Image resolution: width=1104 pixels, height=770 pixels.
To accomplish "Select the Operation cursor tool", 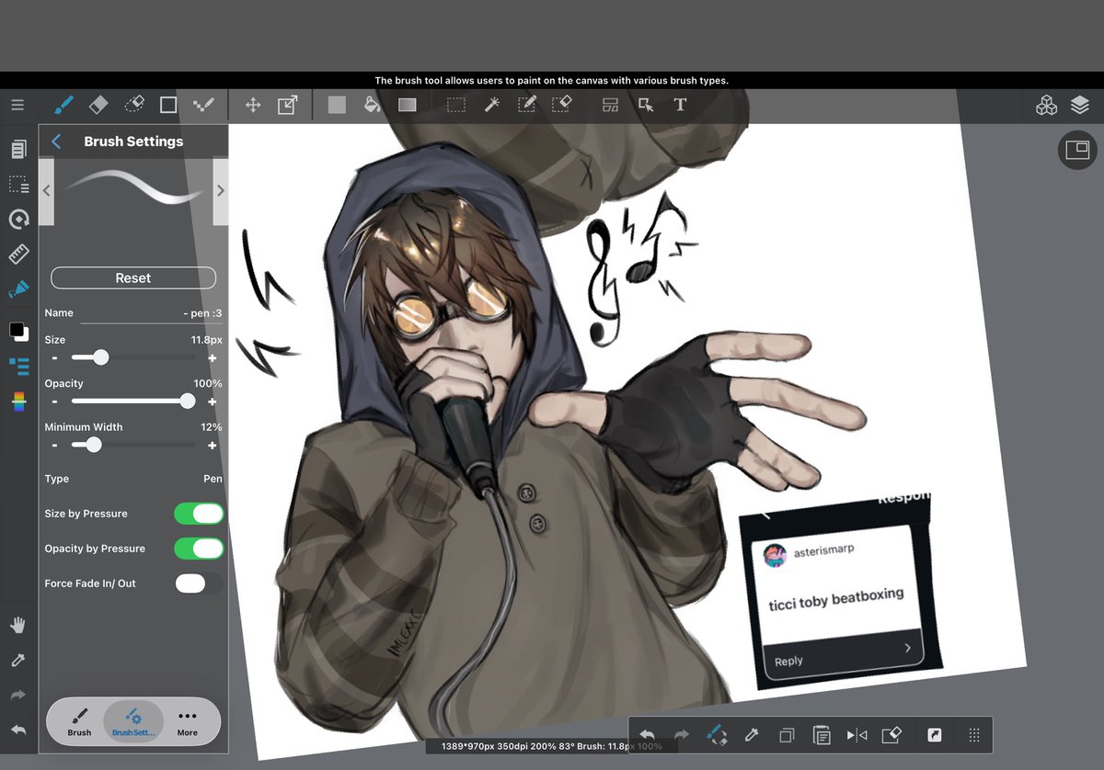I will tap(646, 105).
